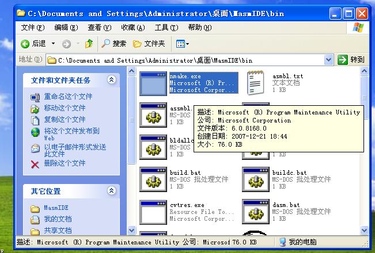Open the 编辑(E) menu

tap(66, 28)
